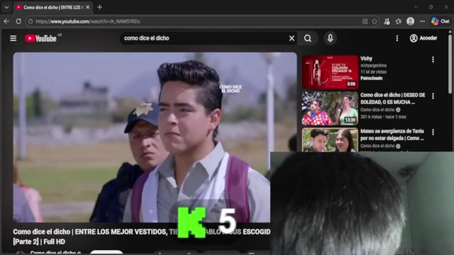Start voice search with the microphone

(x=330, y=38)
